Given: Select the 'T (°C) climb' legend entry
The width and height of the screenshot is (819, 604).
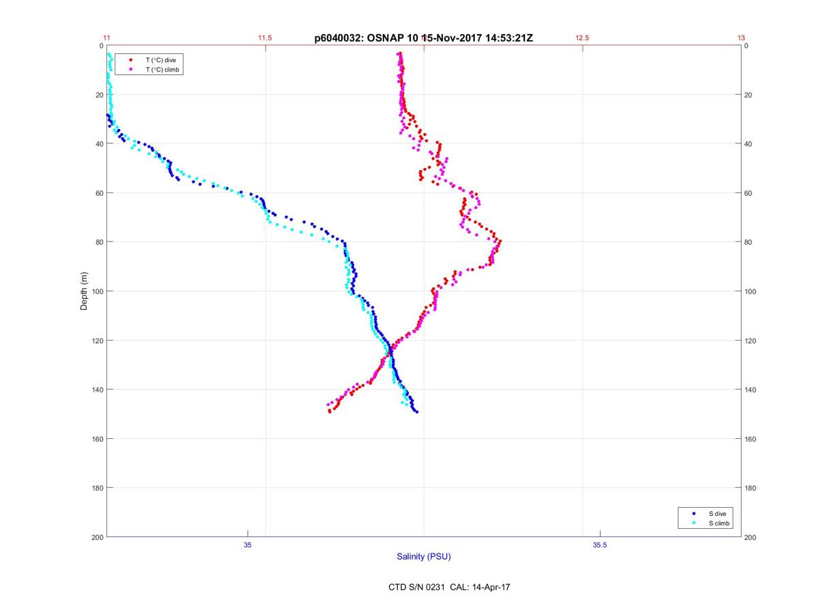Looking at the screenshot, I should [162, 70].
